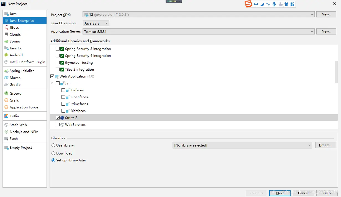This screenshot has width=341, height=197.
Task: Pick the Spring Initializr icon
Action: pos(7,71)
